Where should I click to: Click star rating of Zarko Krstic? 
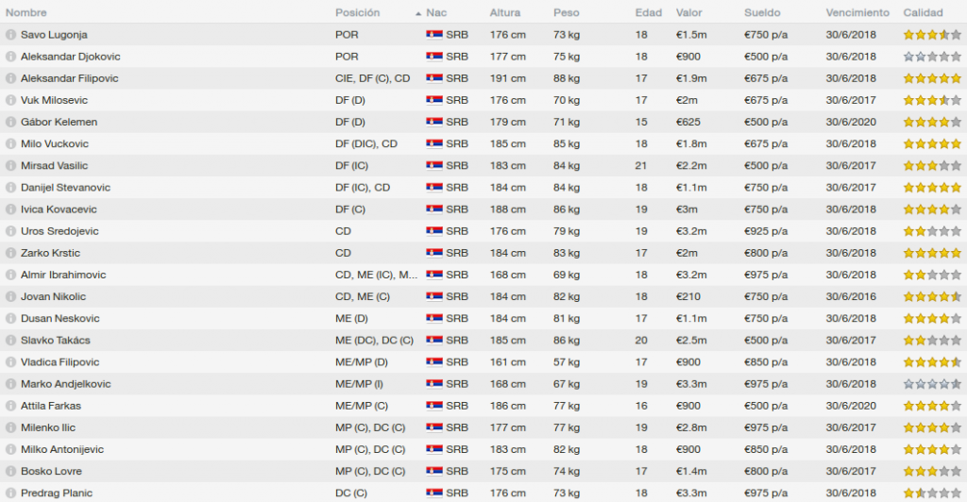(x=932, y=253)
